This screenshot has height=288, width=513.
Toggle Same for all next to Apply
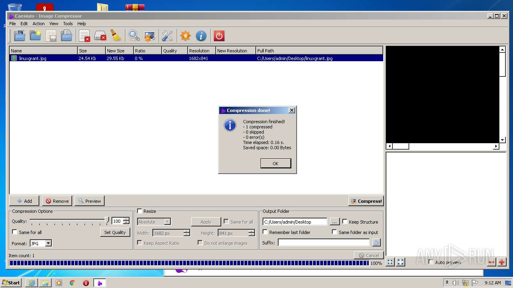[x=226, y=222]
